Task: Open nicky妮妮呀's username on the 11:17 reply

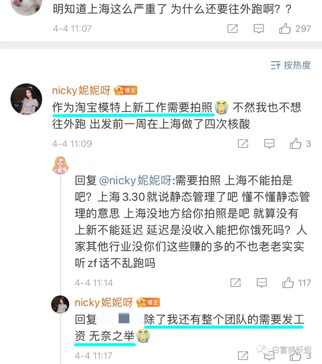Action: [x=103, y=302]
